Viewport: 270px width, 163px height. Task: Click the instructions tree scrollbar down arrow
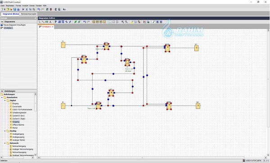pos(35,155)
